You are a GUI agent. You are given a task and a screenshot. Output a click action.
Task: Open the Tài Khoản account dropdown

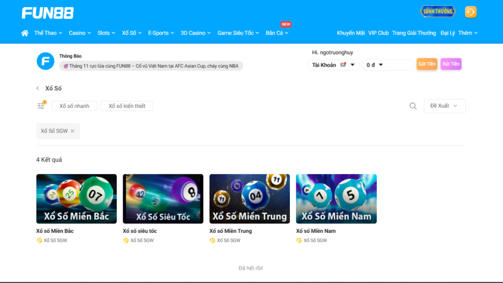coord(333,65)
